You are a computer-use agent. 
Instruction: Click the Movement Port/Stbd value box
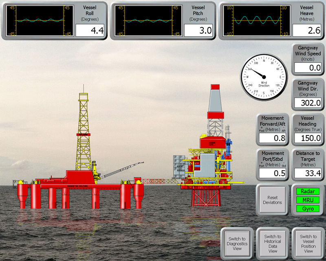pyautogui.click(x=273, y=173)
